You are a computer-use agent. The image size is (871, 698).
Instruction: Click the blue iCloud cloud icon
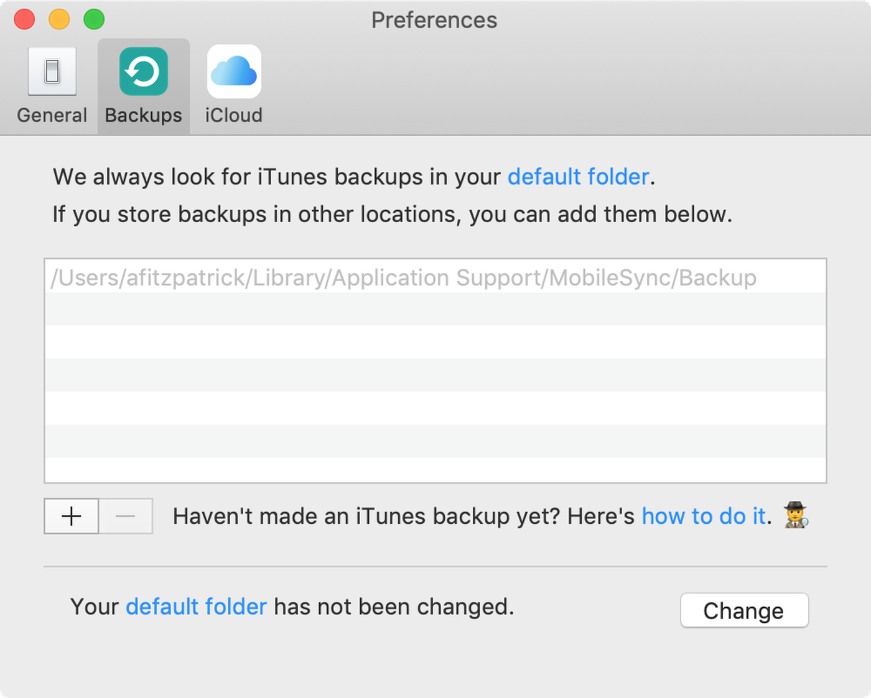point(234,72)
